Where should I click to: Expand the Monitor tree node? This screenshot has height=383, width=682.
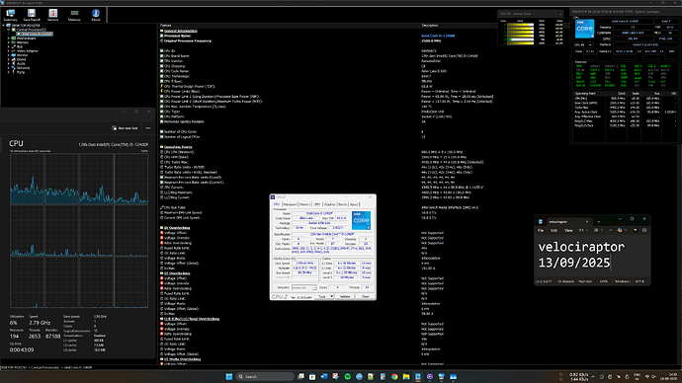pyautogui.click(x=8, y=55)
